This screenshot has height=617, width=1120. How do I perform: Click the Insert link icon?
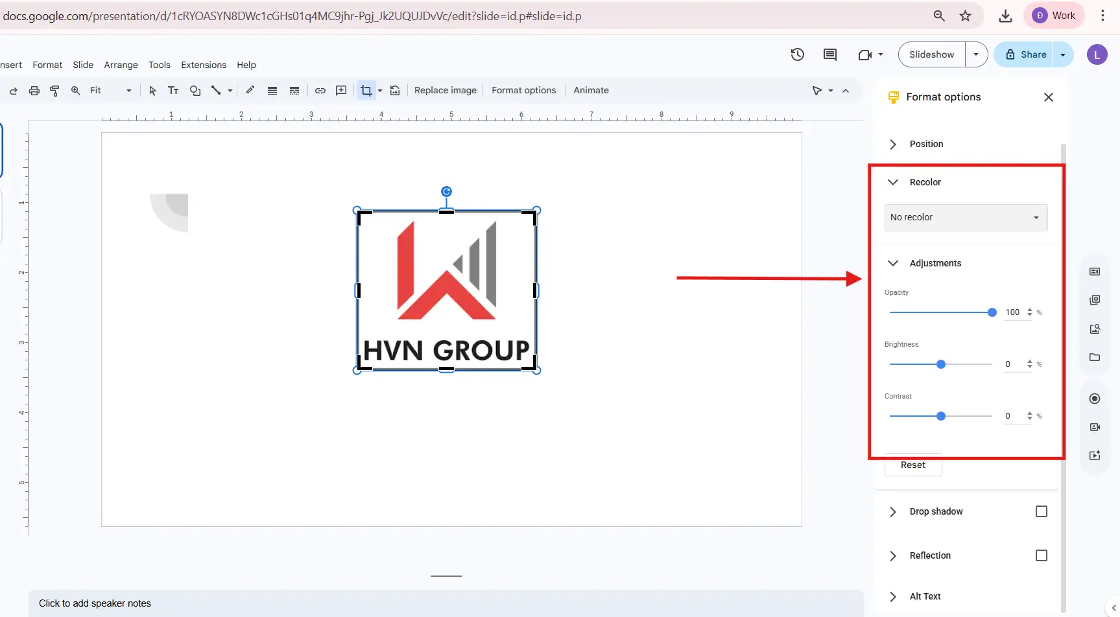pos(320,91)
